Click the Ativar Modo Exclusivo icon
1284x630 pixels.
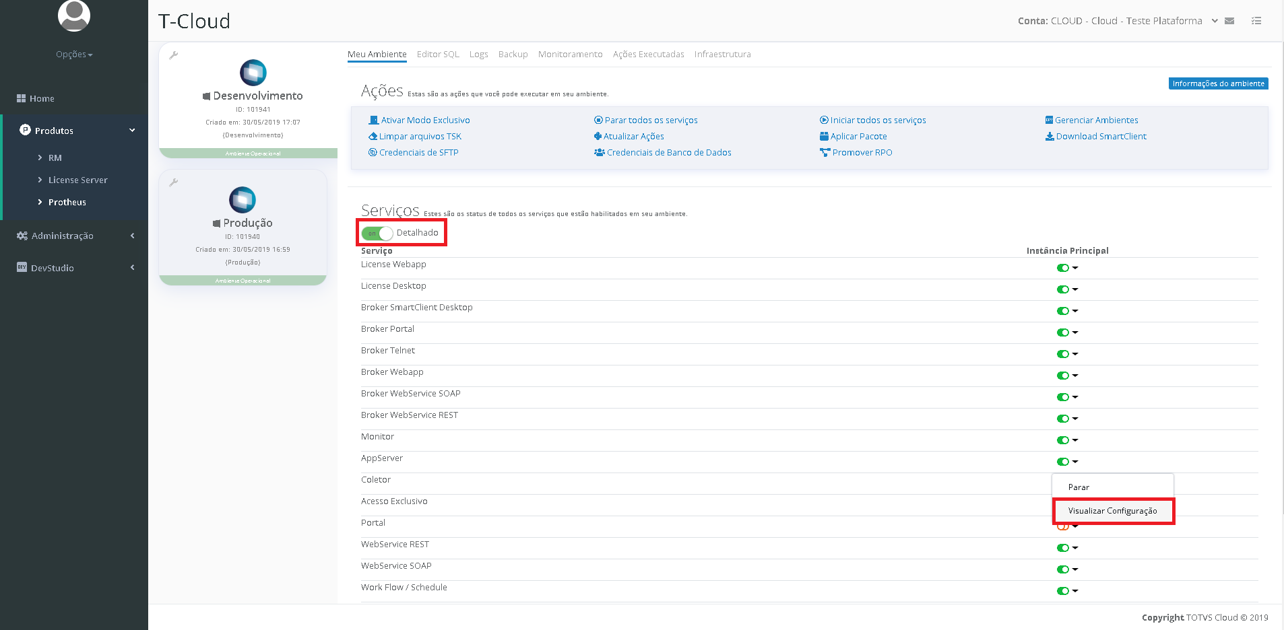coord(373,120)
